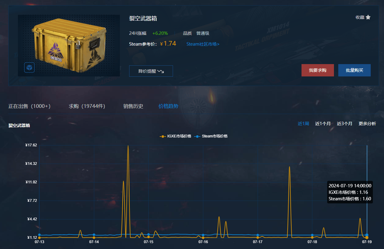Screen dimensions: 384x249
Task: Click the 我要求购 button
Action: click(x=318, y=70)
